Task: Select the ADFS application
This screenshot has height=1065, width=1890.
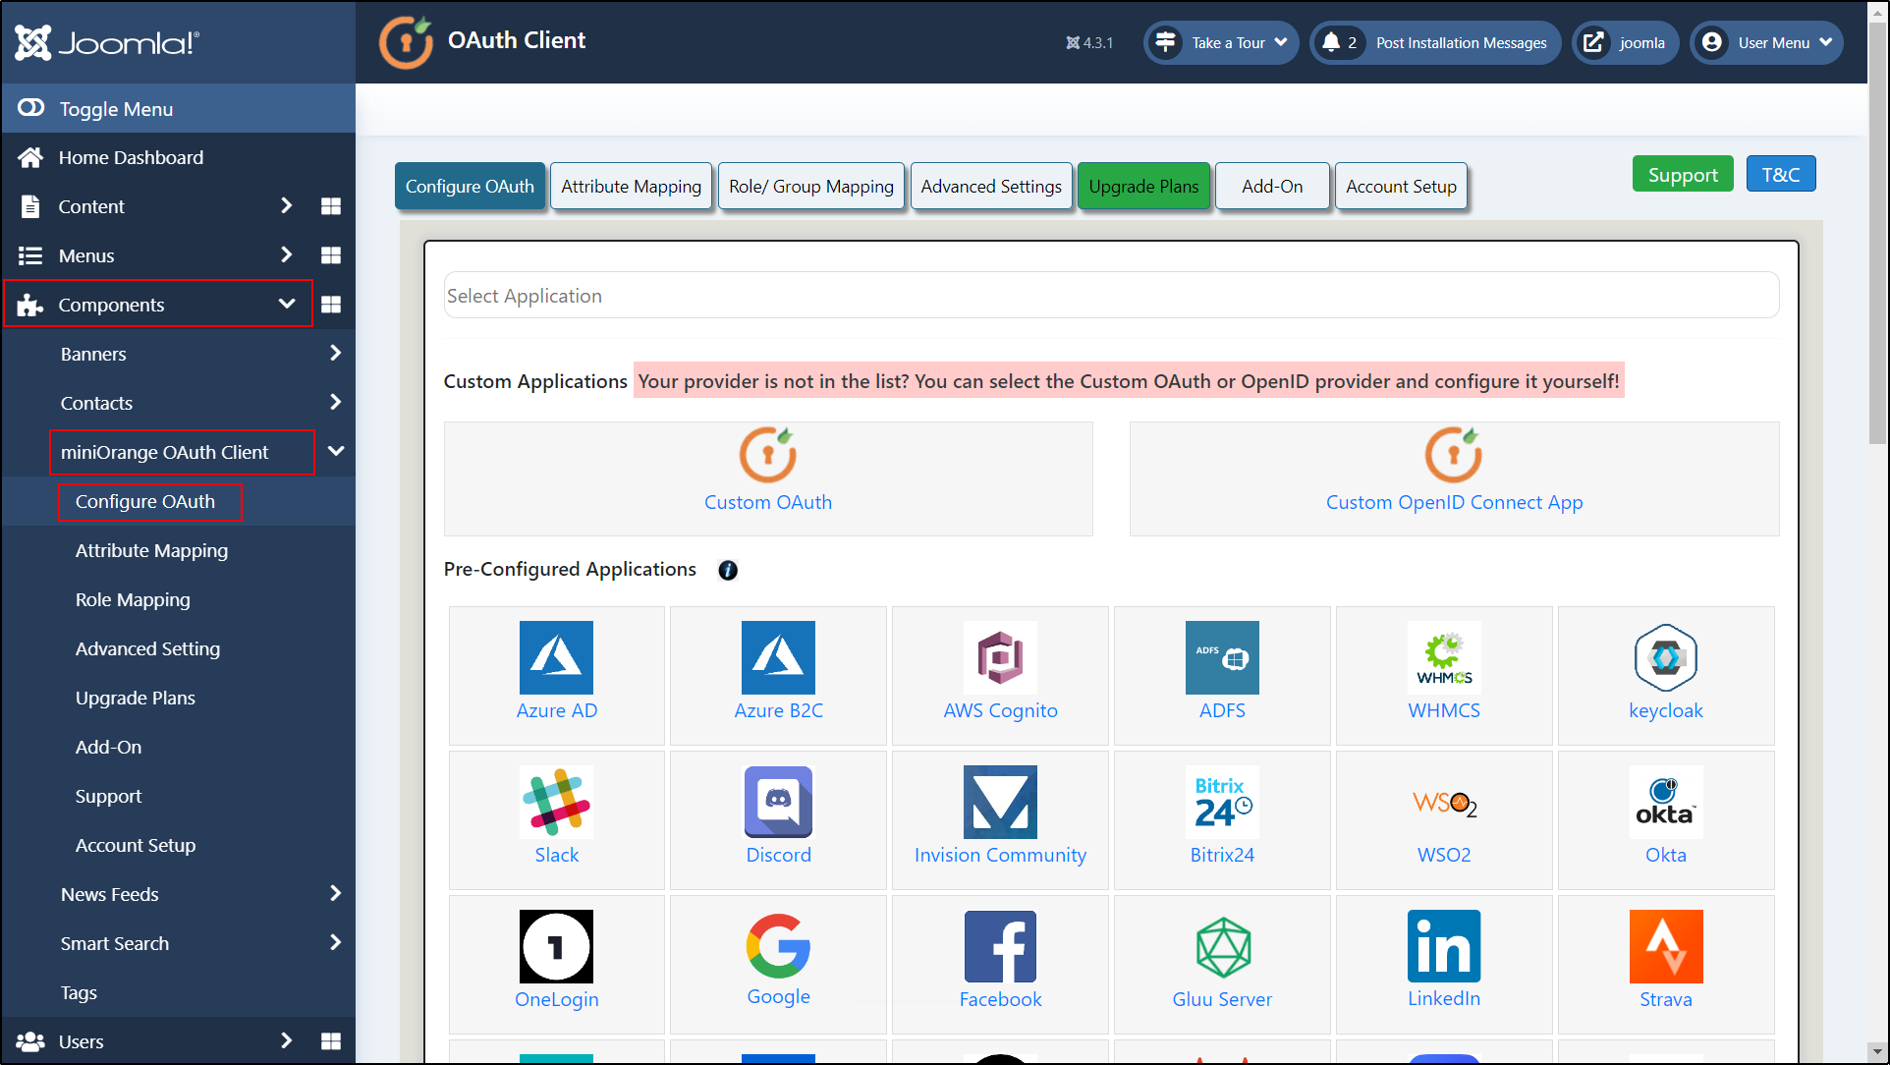Action: click(1222, 675)
